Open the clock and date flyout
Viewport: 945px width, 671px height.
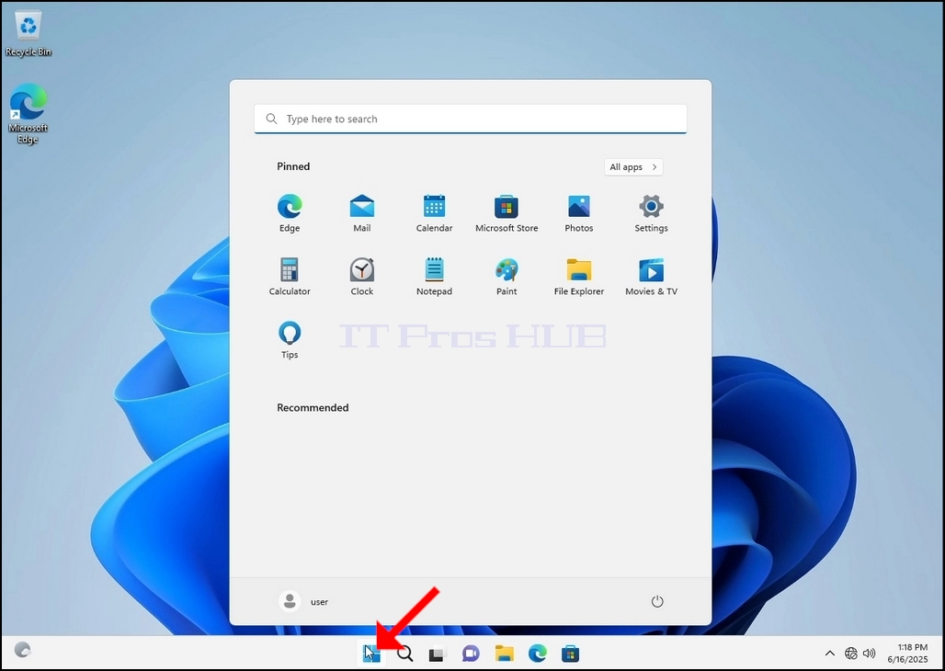point(907,653)
